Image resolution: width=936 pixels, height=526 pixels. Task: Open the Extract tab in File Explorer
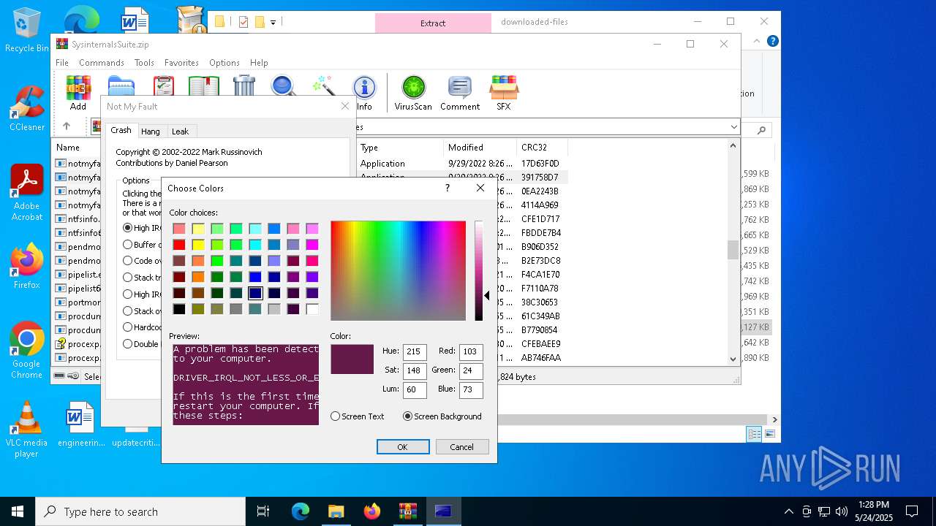tap(433, 23)
